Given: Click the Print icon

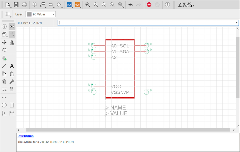Looking at the screenshot, I should tap(24, 5).
